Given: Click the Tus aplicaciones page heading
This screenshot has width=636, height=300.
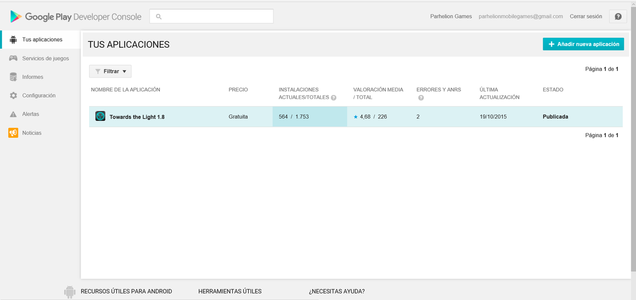Looking at the screenshot, I should [129, 45].
